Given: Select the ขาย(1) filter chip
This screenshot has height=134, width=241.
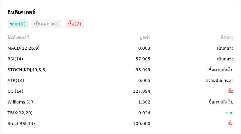Looking at the screenshot, I should 18,24.
